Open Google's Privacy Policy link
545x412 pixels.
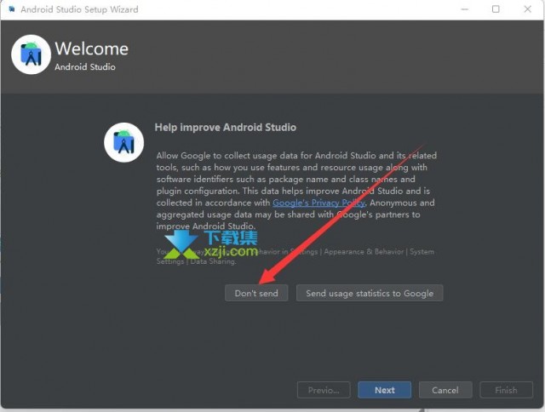point(318,203)
